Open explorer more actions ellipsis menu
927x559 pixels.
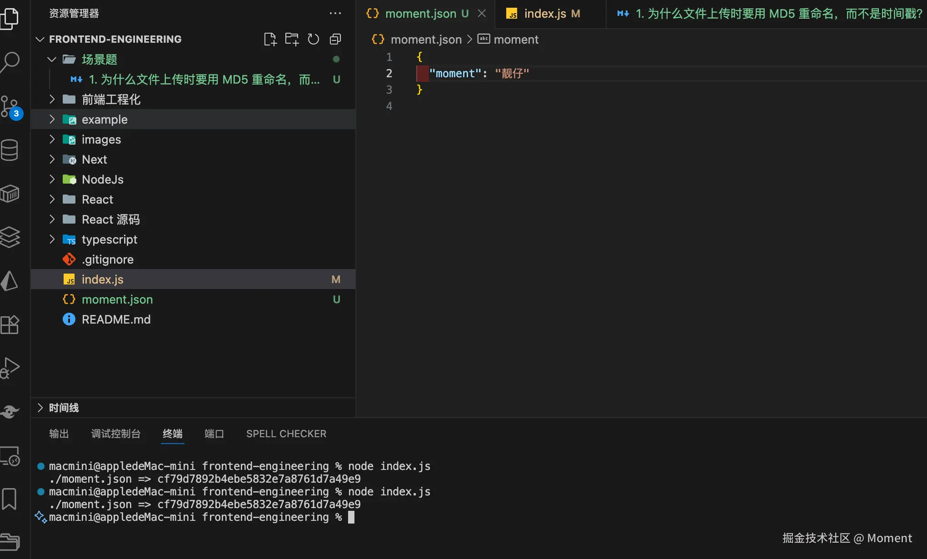335,14
